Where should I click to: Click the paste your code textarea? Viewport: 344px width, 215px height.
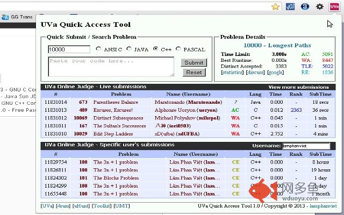[x=111, y=67]
